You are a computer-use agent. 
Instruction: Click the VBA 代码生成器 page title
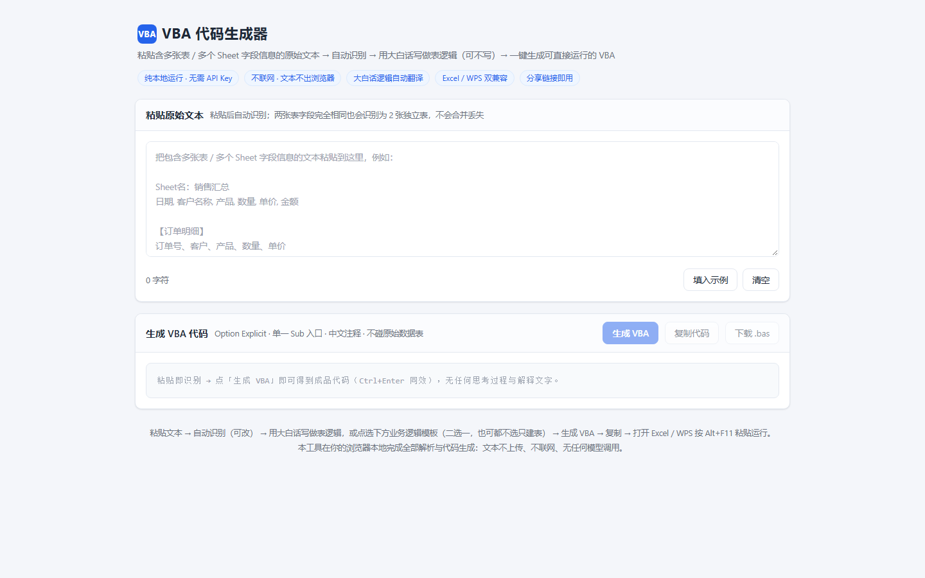[x=215, y=34]
